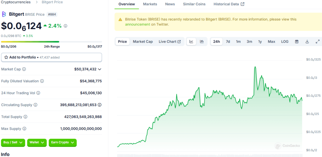Go to Cryptocurrencies breadcrumb link
Image resolution: width=322 pixels, height=157 pixels.
point(16,2)
